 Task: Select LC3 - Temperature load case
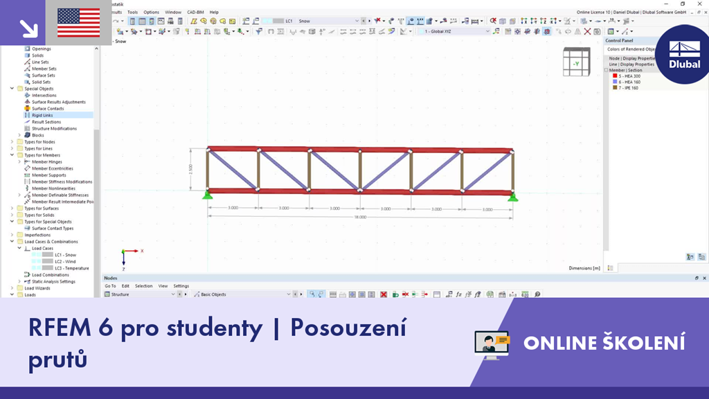pyautogui.click(x=72, y=268)
